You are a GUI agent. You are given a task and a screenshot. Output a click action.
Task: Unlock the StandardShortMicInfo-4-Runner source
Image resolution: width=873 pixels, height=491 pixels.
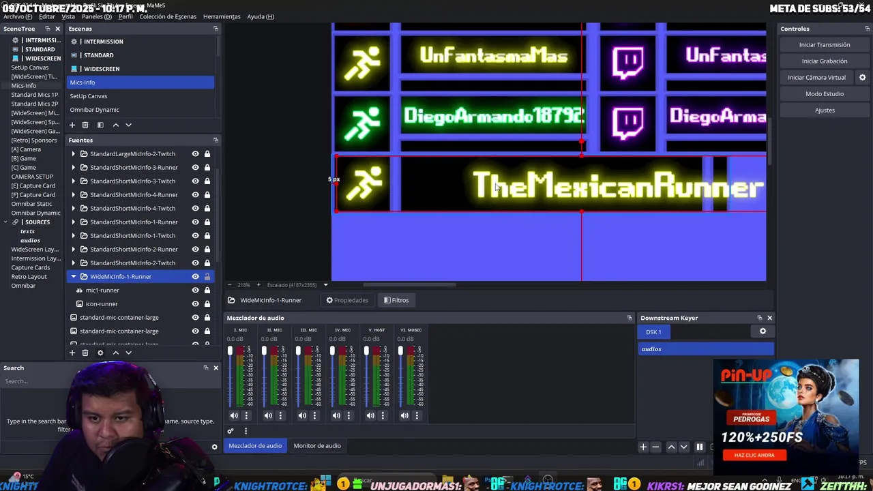point(207,194)
